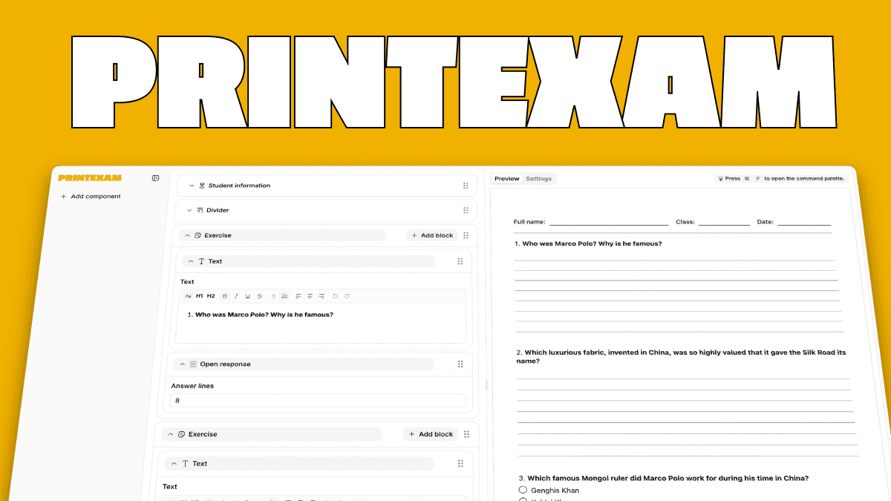Click the Answer lines input showing 8

coord(318,401)
